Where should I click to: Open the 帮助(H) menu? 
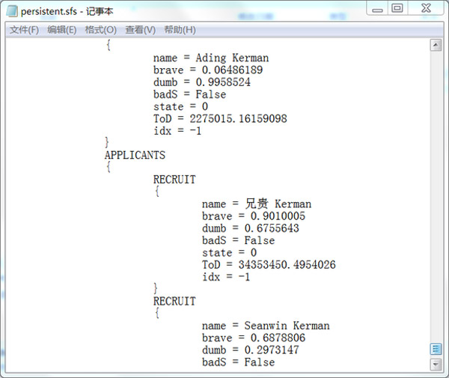pyautogui.click(x=180, y=30)
